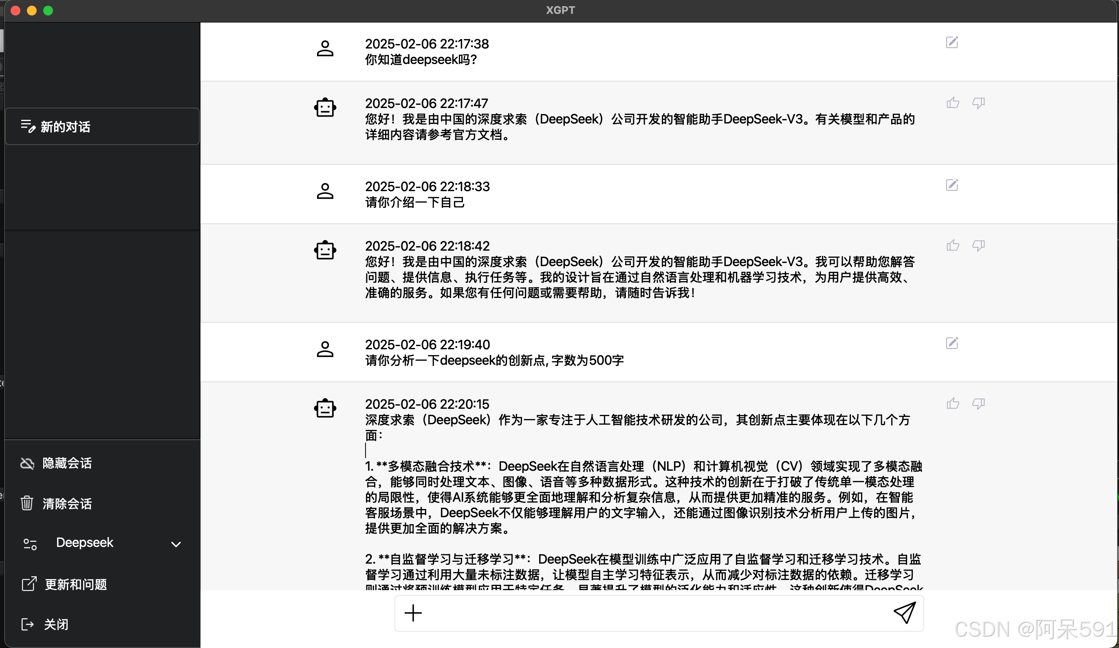Screen dimensions: 1119x648
Task: Exit the app via 关闭
Action: point(56,624)
